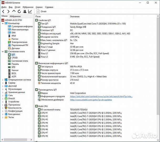Switch to the Избранное tab in sidebar
The height and width of the screenshot is (142, 160).
pos(15,16)
